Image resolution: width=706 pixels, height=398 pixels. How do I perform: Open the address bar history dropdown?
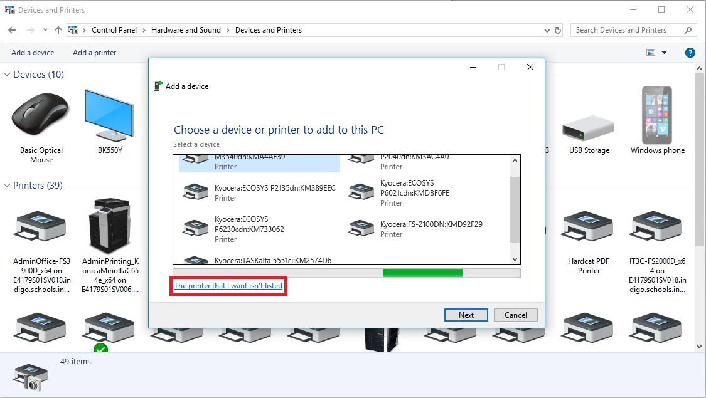(547, 31)
